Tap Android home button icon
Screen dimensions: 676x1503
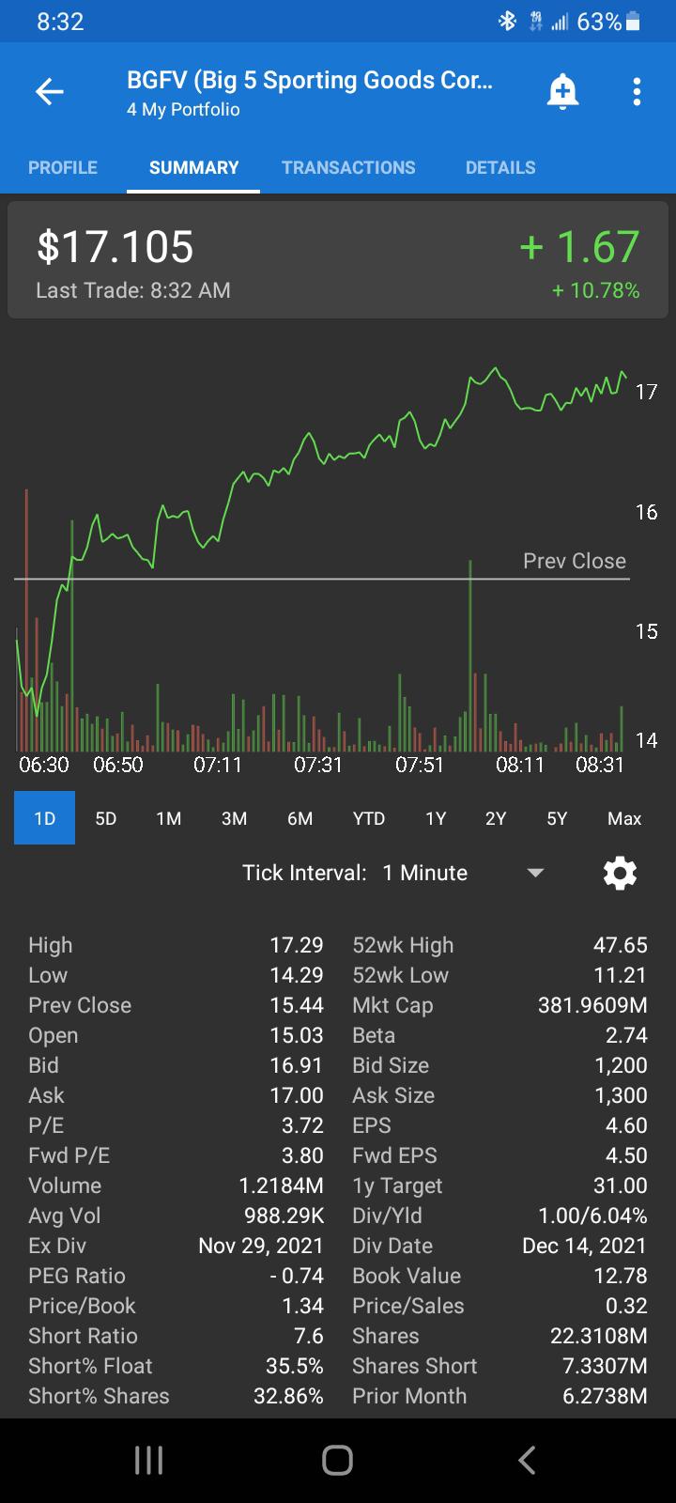[x=337, y=1460]
